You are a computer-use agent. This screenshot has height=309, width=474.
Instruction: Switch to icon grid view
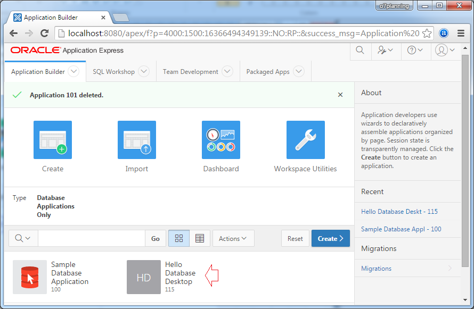(179, 238)
